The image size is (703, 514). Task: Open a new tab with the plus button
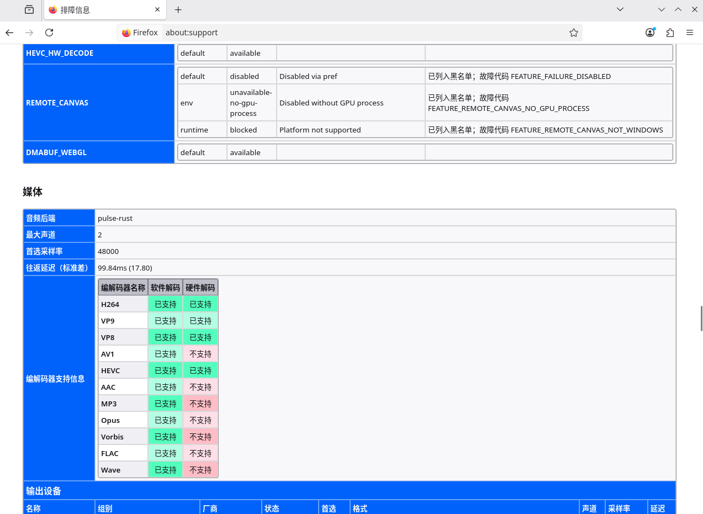[178, 9]
